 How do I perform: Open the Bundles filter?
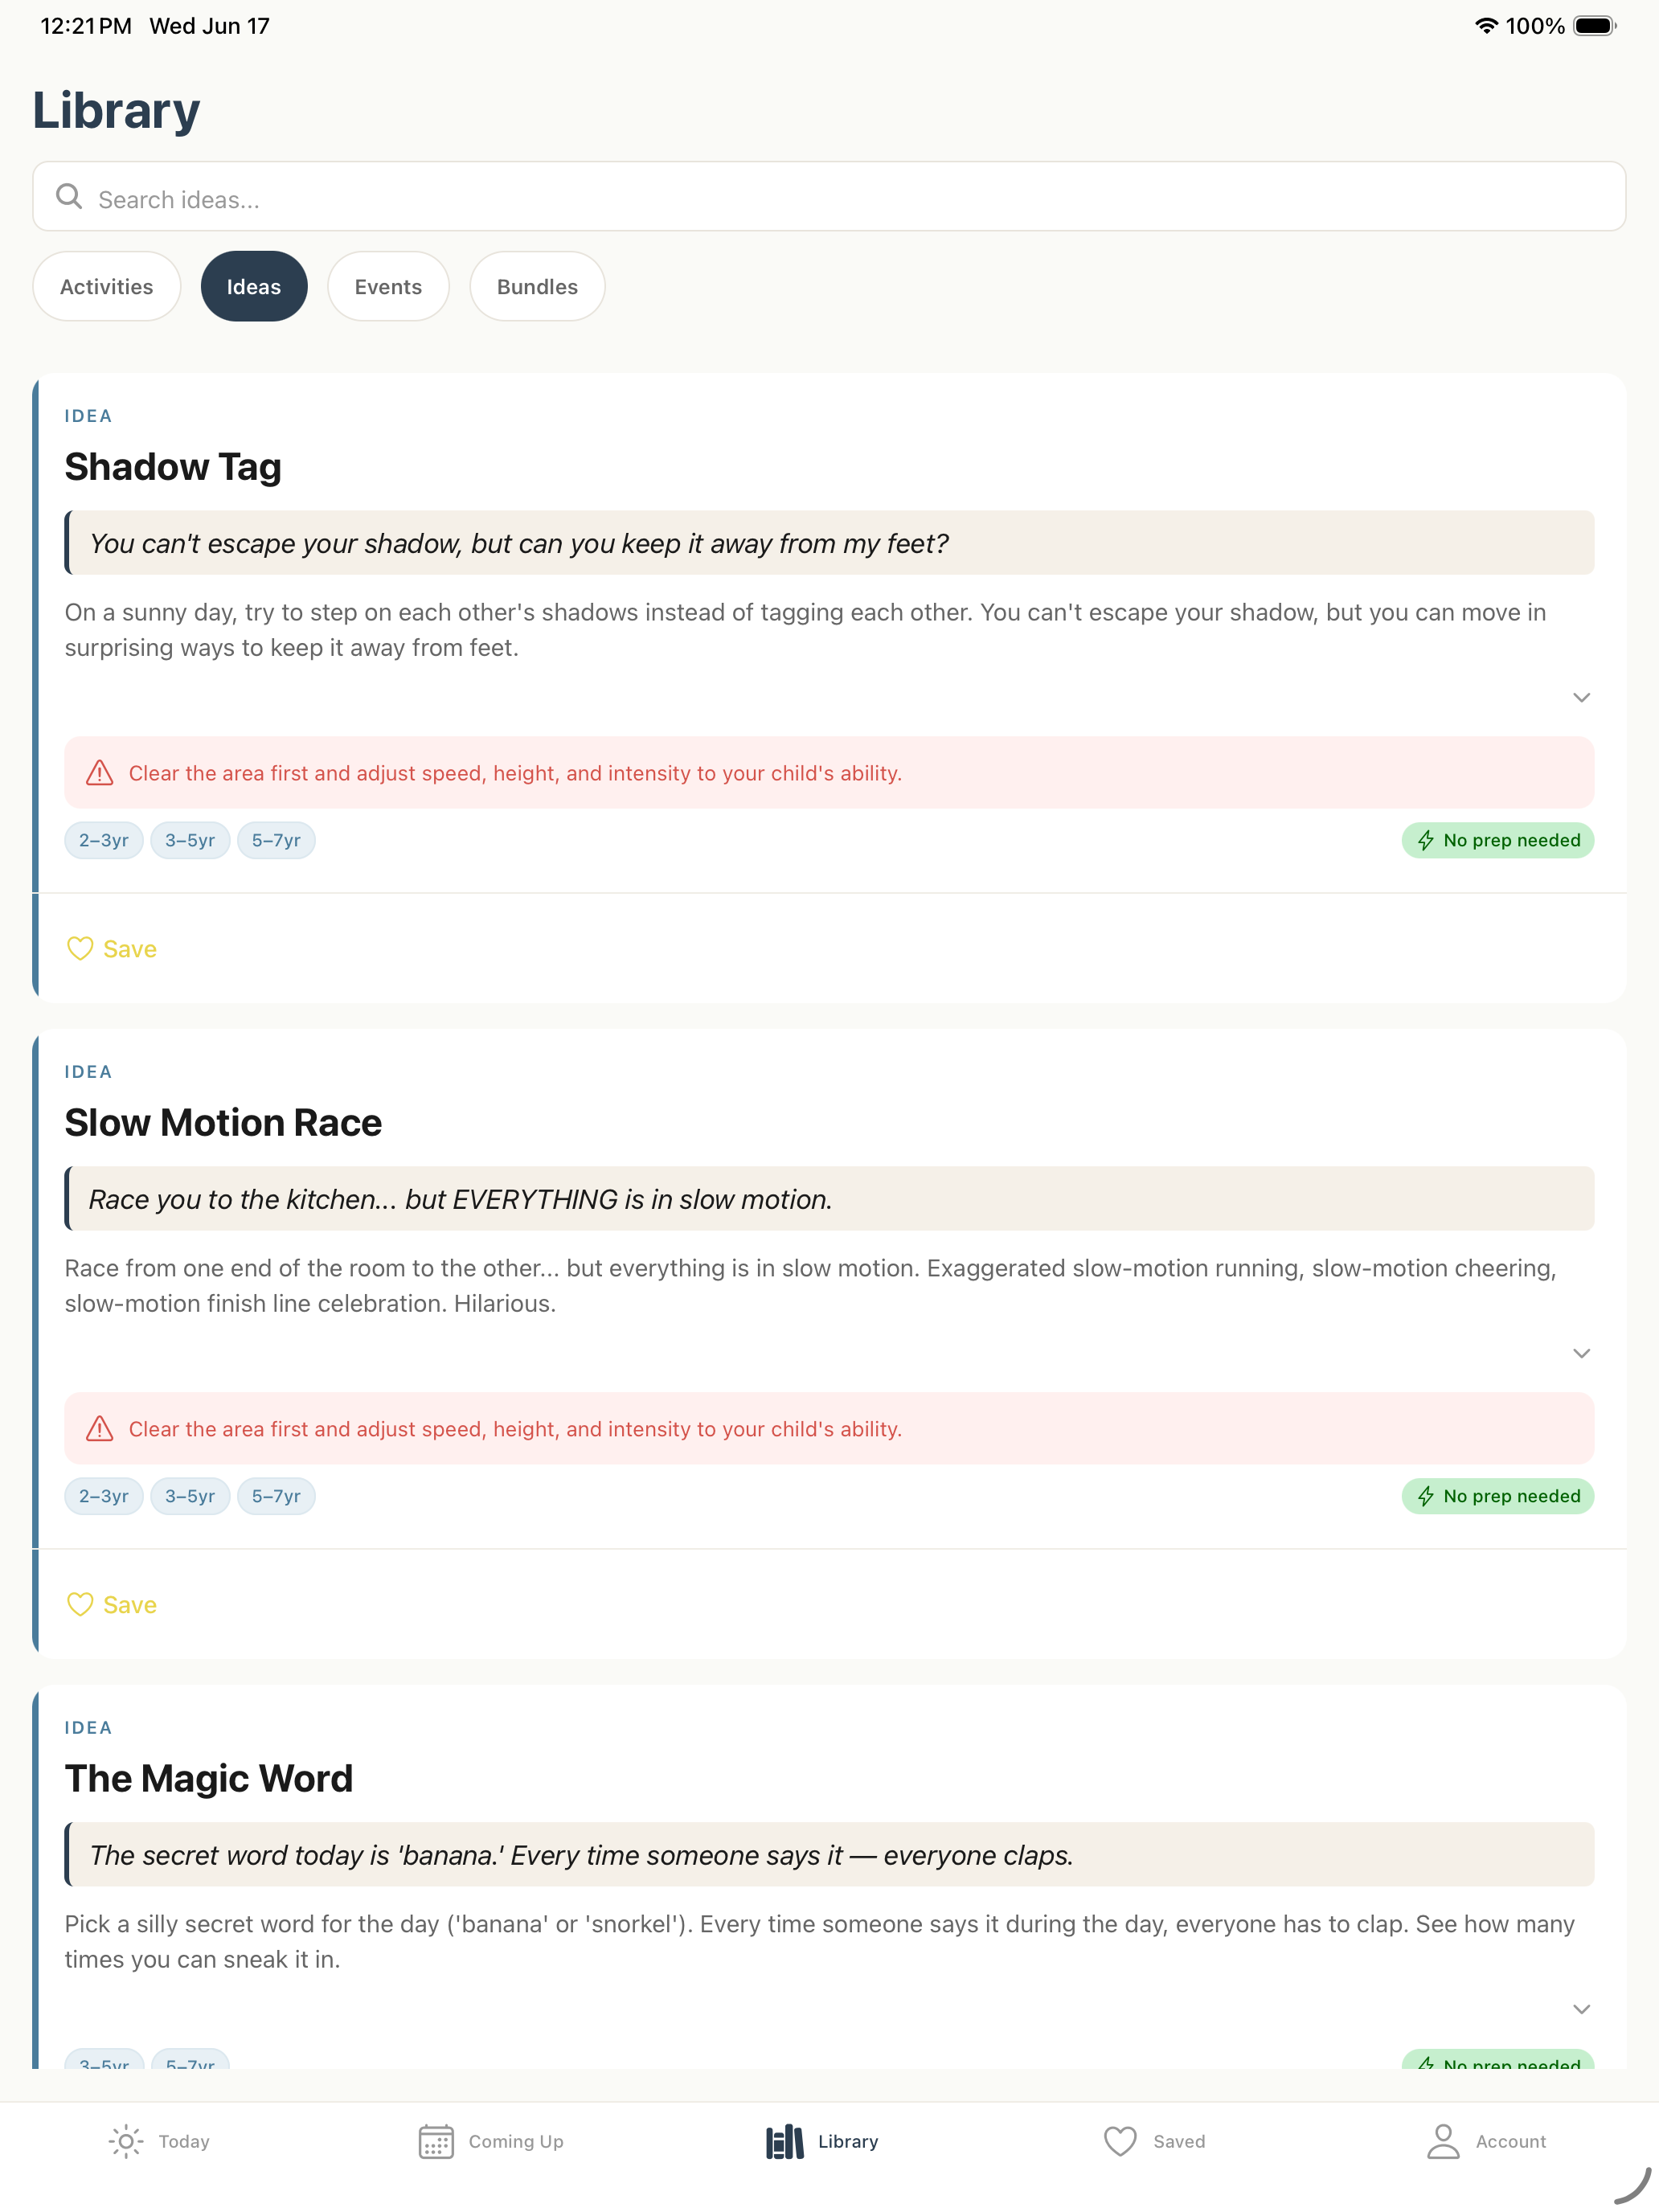pos(537,287)
